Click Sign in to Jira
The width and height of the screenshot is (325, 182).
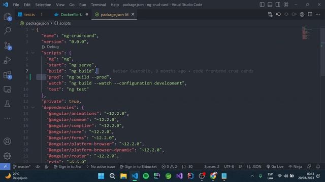point(68,166)
